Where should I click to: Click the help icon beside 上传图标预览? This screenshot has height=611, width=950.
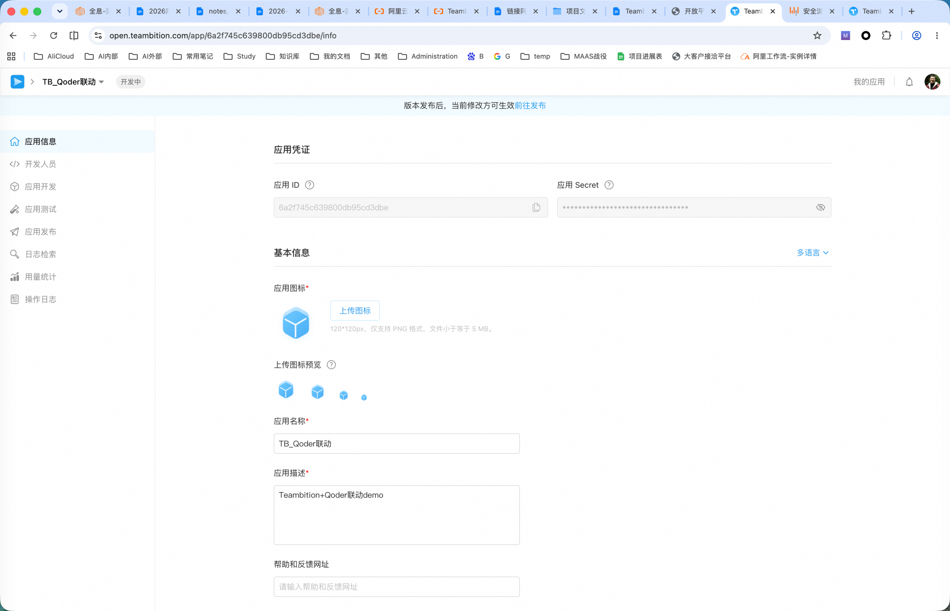(331, 365)
